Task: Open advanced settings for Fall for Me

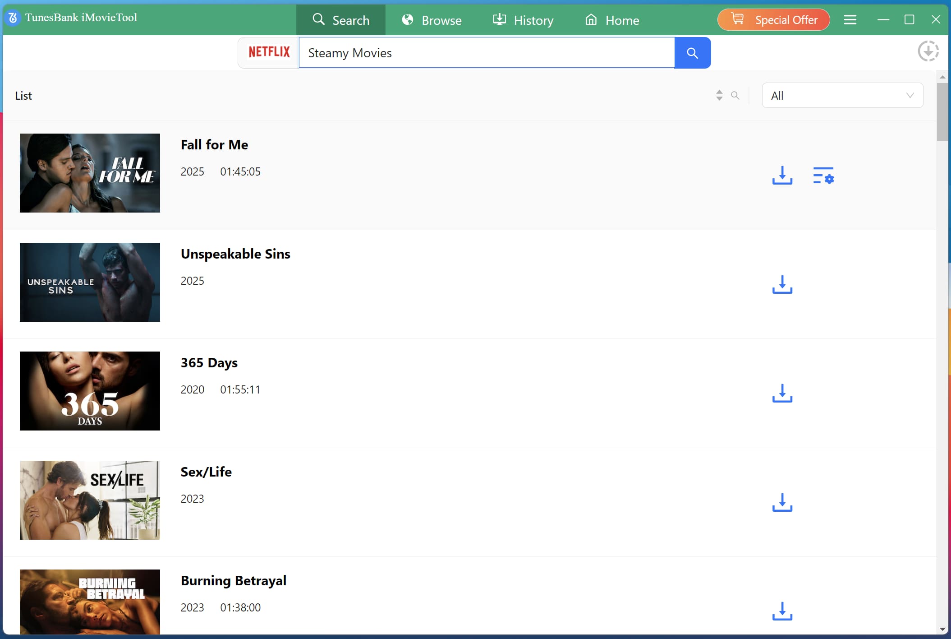Action: click(x=823, y=175)
